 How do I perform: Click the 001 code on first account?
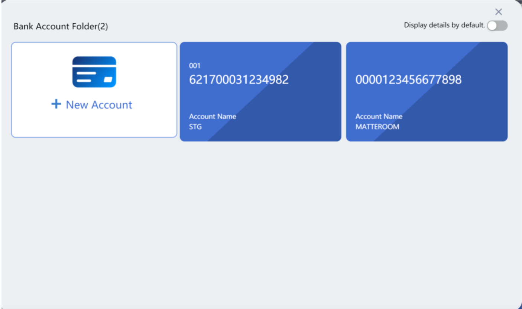(195, 66)
